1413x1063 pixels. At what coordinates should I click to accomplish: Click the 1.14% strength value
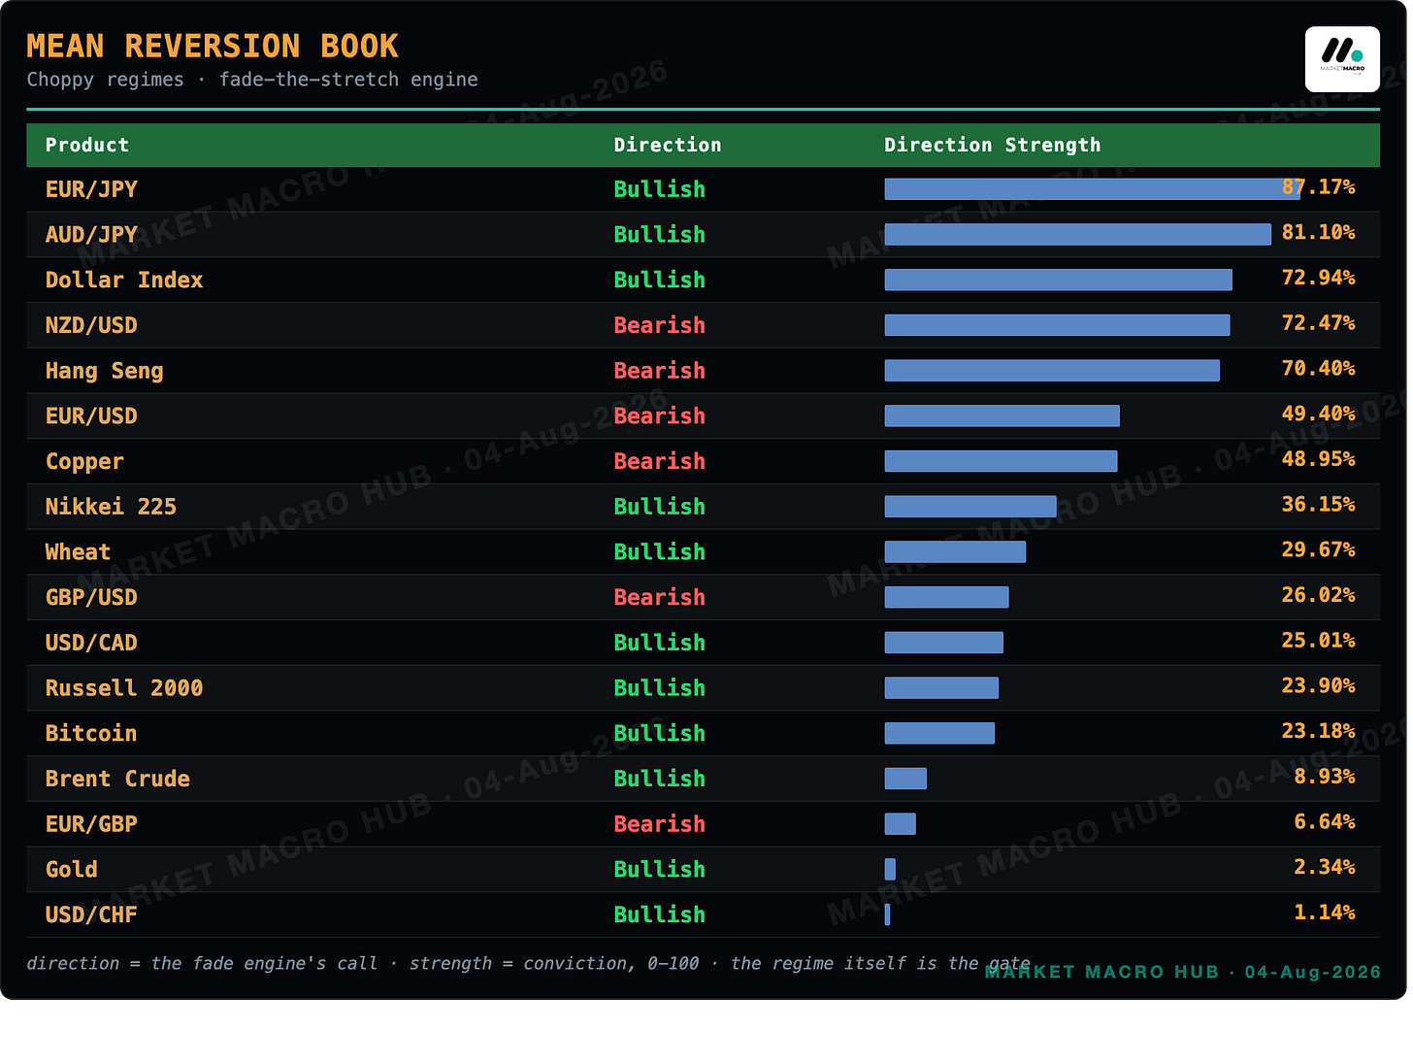click(1325, 912)
